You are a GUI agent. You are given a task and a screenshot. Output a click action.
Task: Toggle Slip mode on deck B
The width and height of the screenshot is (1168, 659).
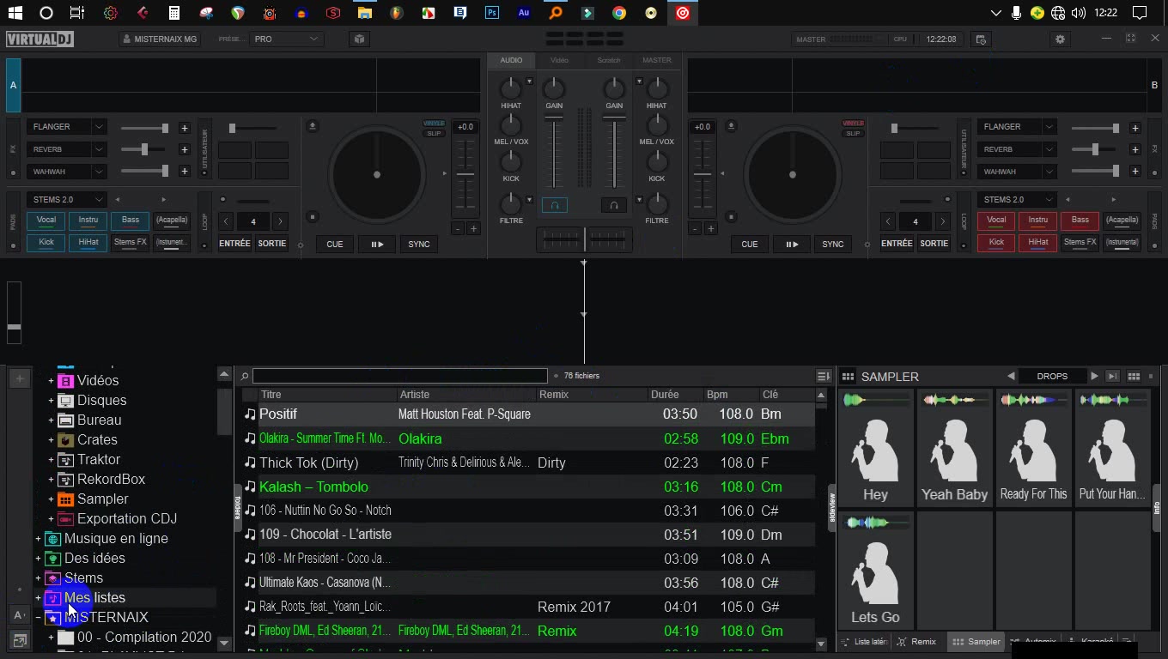(853, 133)
